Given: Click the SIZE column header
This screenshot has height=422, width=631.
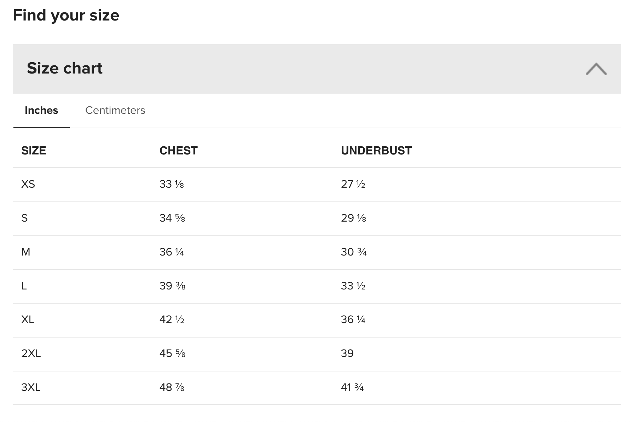Looking at the screenshot, I should pos(34,151).
